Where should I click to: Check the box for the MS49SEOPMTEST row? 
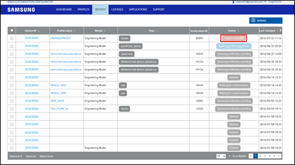(x=12, y=38)
